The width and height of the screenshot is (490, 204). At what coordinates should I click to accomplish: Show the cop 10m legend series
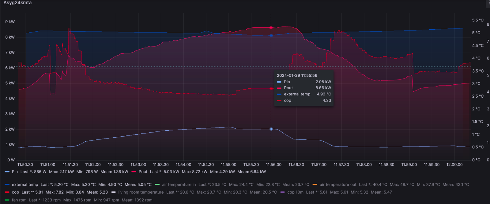coord(295,192)
